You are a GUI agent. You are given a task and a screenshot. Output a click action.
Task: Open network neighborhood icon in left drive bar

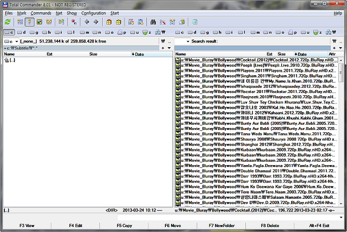160,32
